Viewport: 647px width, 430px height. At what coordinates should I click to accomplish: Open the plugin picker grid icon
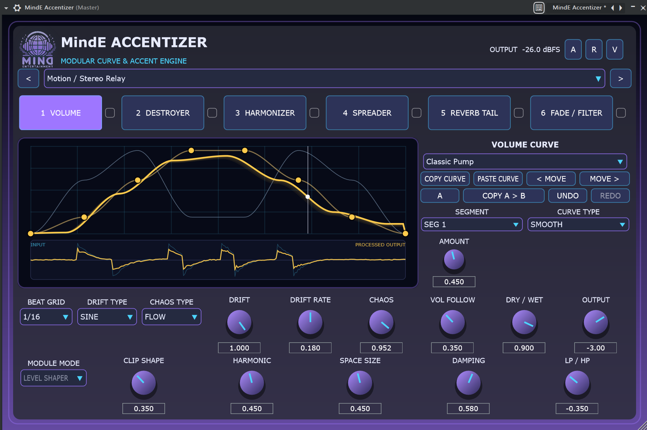(539, 8)
